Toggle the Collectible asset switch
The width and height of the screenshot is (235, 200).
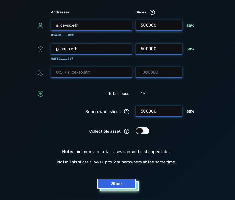pyautogui.click(x=142, y=131)
